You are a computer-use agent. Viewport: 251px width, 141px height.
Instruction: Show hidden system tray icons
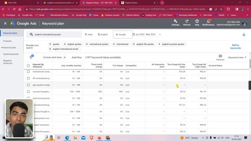(203, 137)
